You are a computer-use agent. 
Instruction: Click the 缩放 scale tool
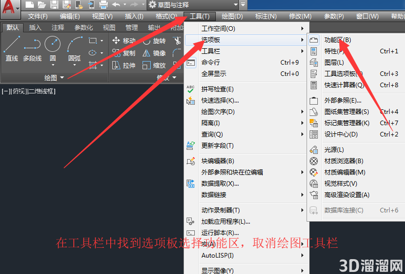154,65
